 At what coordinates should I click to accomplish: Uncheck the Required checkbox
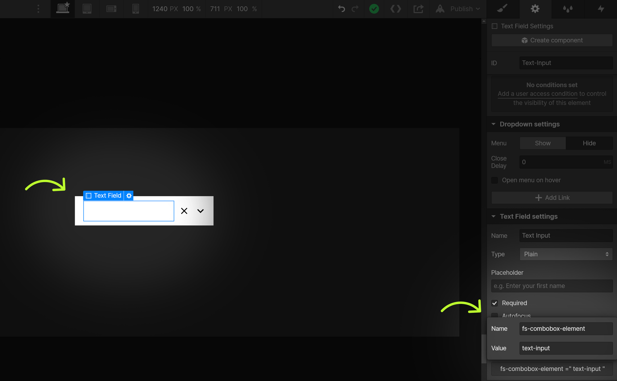495,303
